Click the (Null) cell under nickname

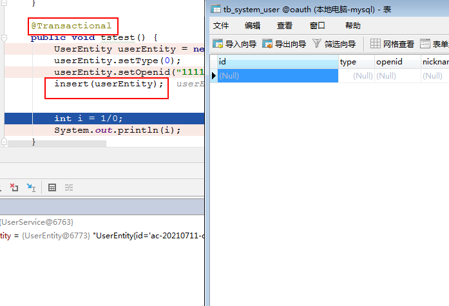(435, 76)
